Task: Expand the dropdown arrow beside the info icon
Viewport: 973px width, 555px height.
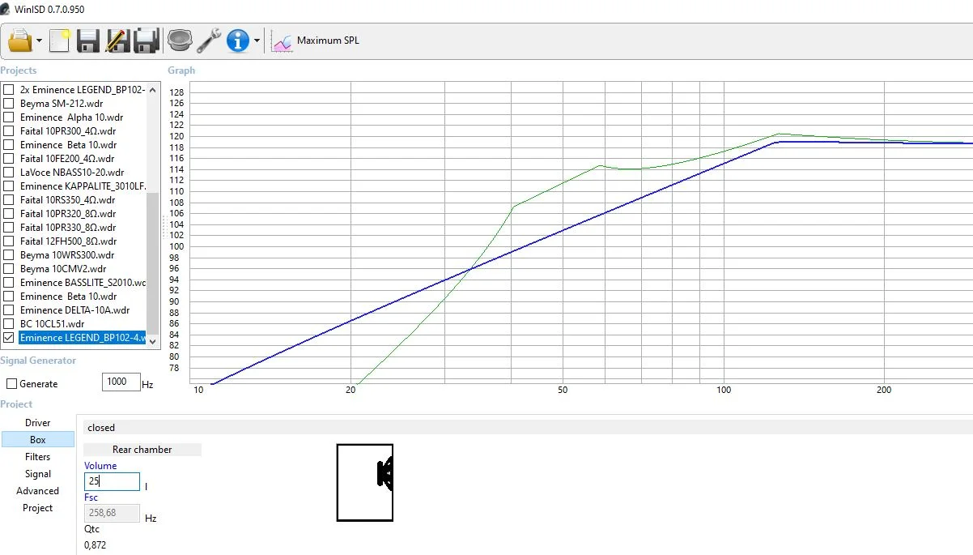Action: pyautogui.click(x=257, y=41)
